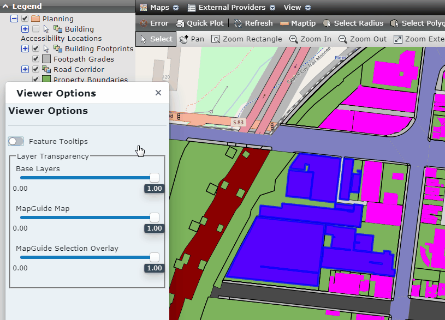
Task: Open the Maps dropdown
Action: (159, 7)
